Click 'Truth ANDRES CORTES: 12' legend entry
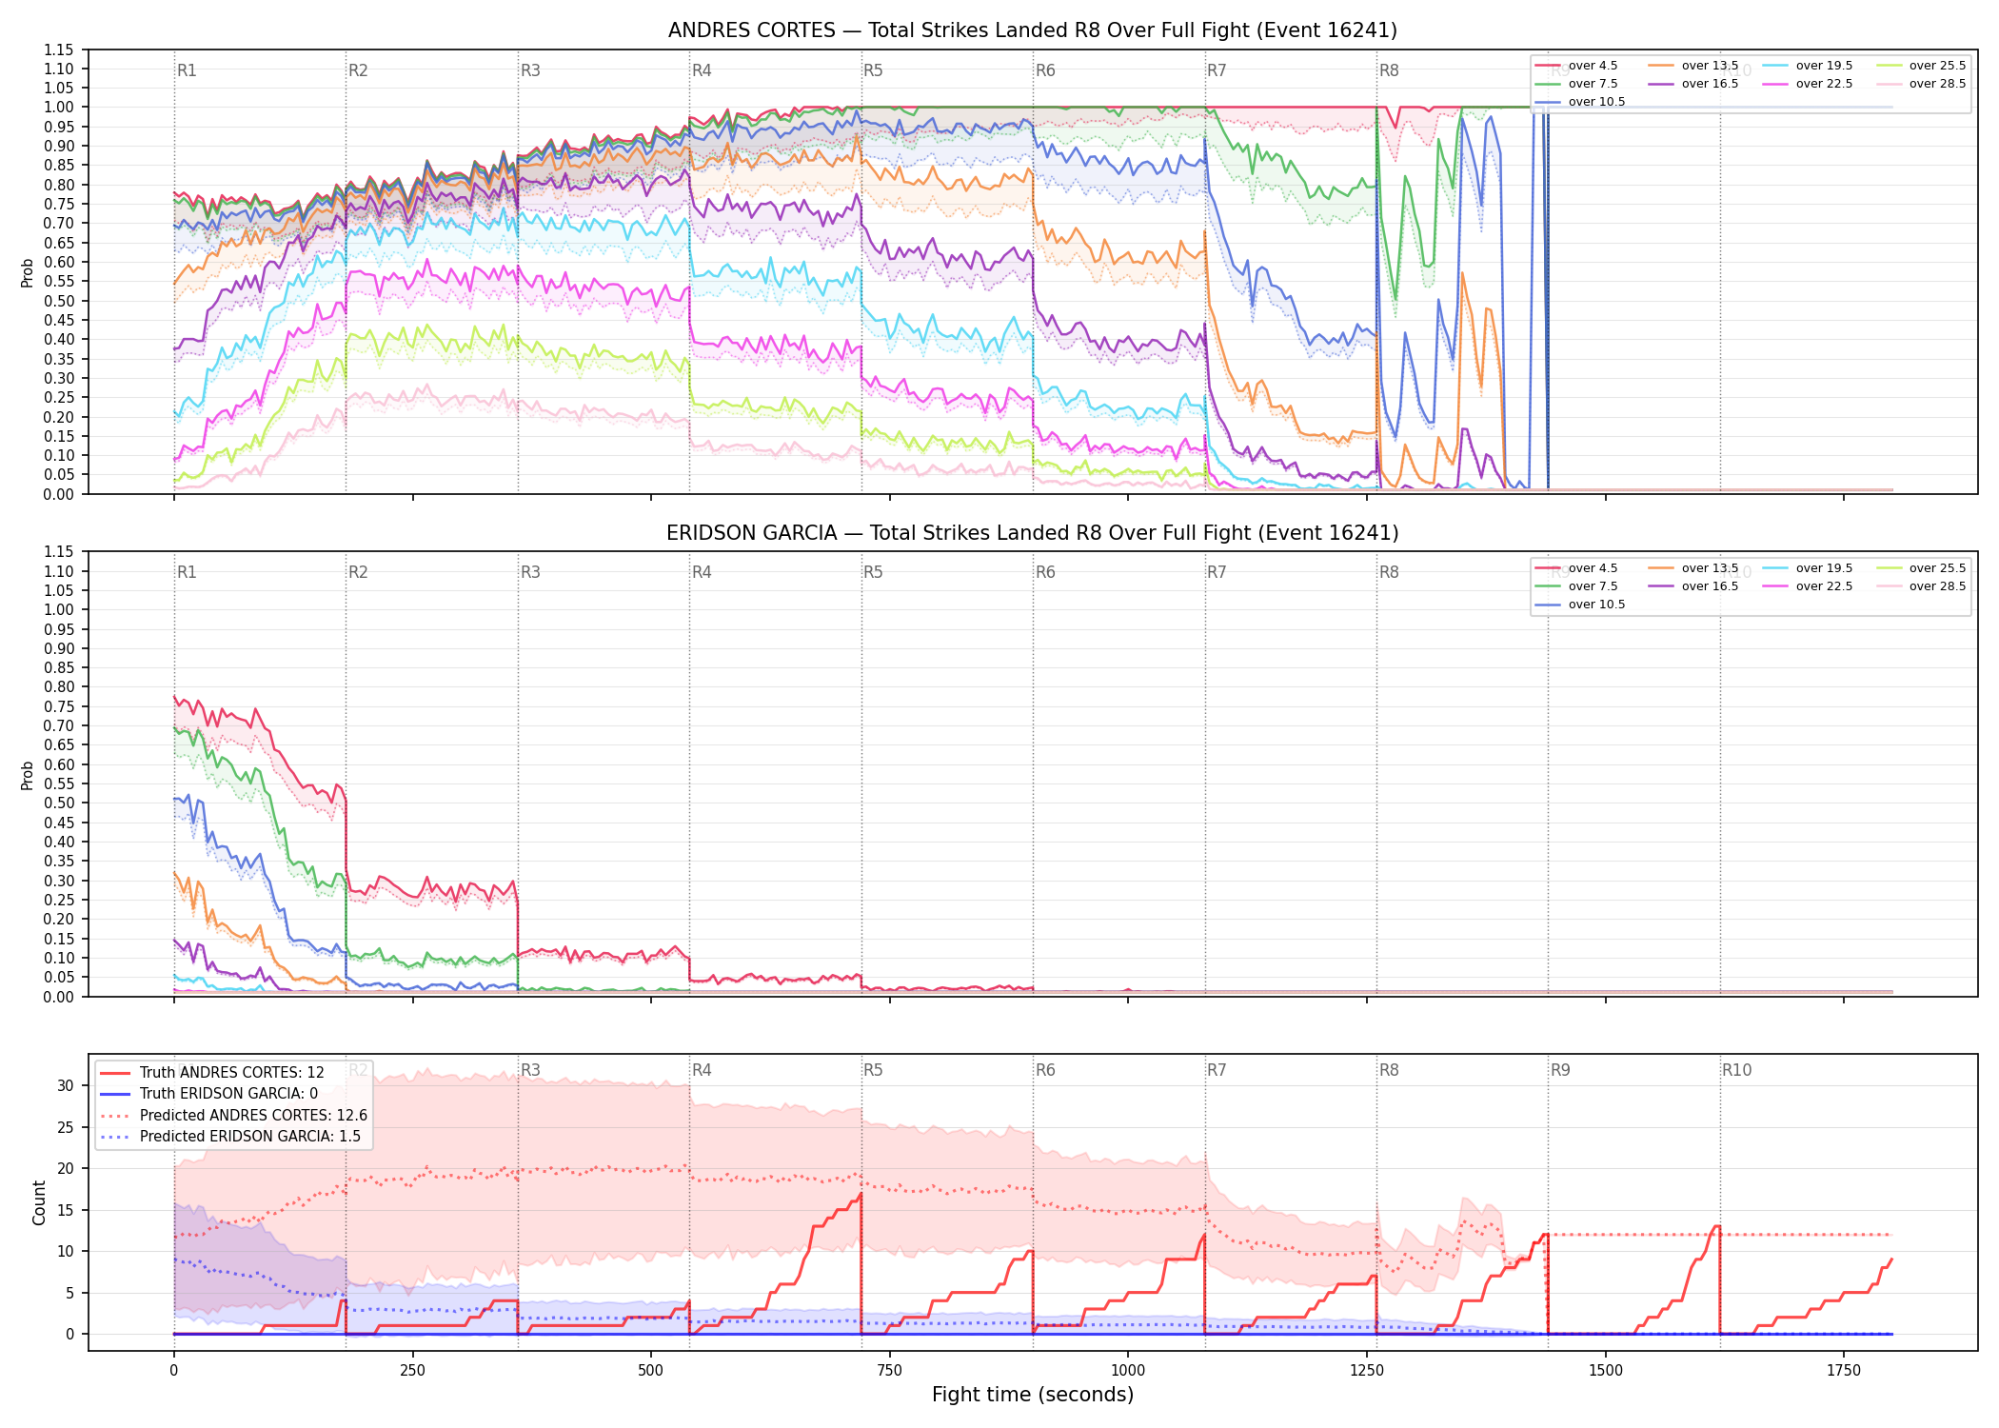 [211, 1072]
